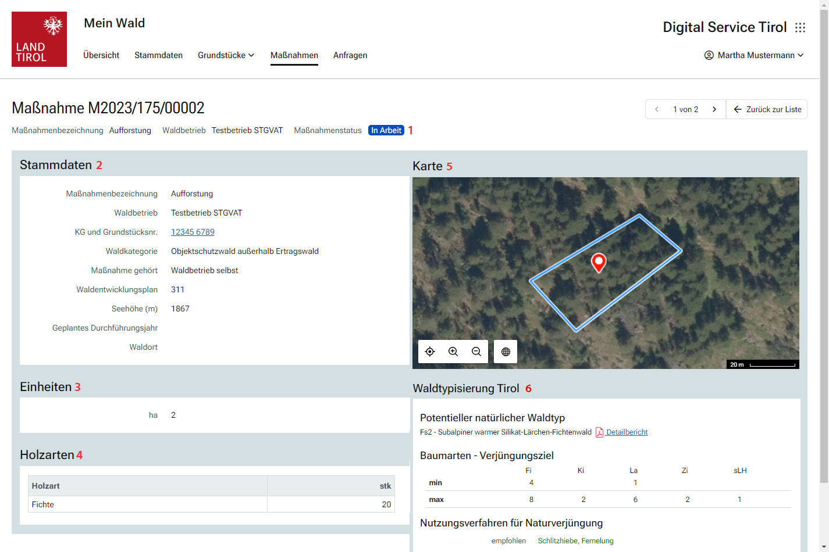This screenshot has height=552, width=829.
Task: Click the red location pin on map
Action: tap(599, 262)
